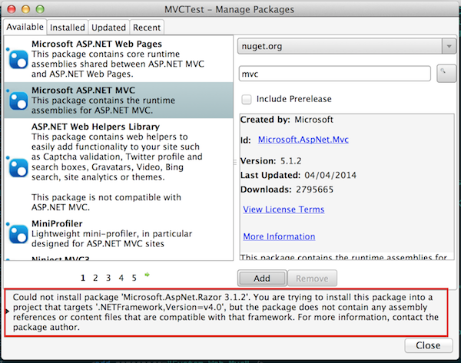Click the Microsoft ASP.NET Web Pages package icon
The width and height of the screenshot is (461, 363).
click(18, 59)
